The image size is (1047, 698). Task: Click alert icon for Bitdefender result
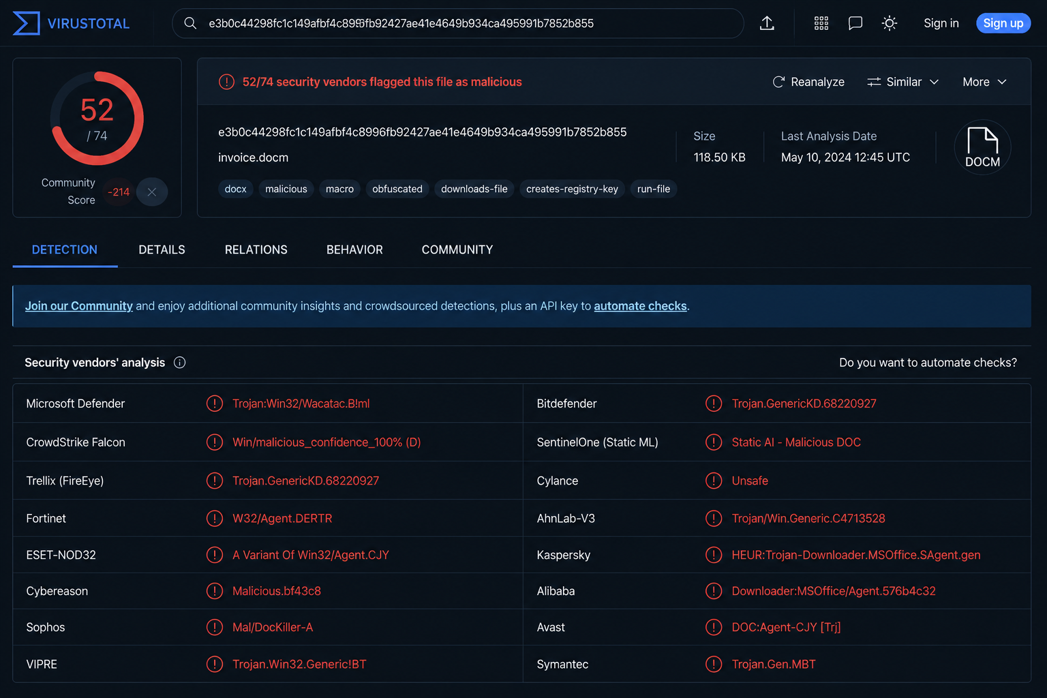coord(714,404)
